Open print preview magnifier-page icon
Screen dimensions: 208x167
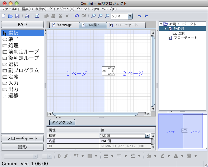pyautogui.click(x=37, y=16)
